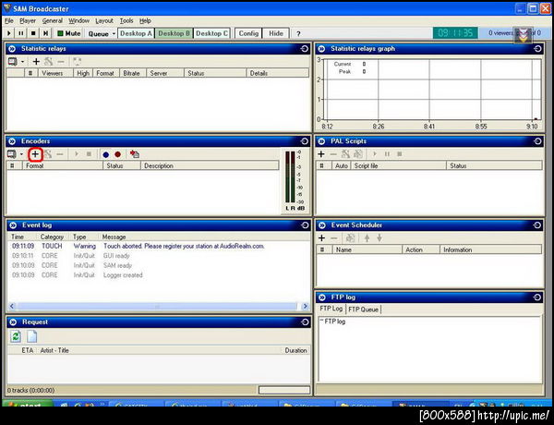Open the Help menu
The height and width of the screenshot is (425, 554).
(145, 21)
